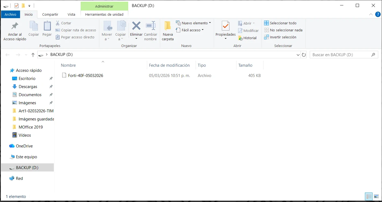The image size is (382, 202).
Task: Switch to large icons view in status bar
Action: [x=376, y=197]
